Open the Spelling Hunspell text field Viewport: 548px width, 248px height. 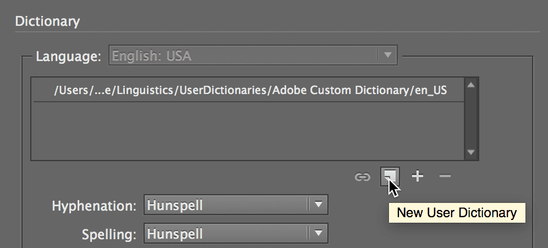click(236, 233)
